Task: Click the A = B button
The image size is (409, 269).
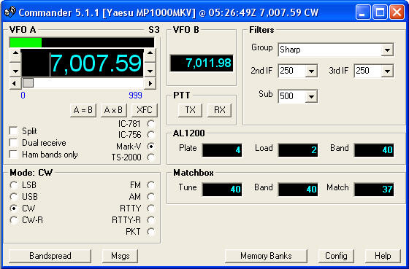Action: [83, 110]
